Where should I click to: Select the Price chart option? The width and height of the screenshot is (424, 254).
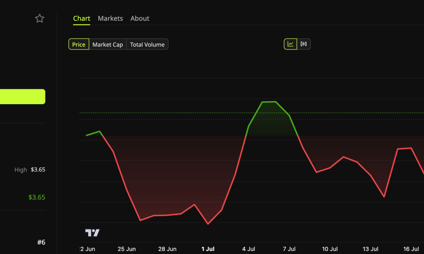79,44
